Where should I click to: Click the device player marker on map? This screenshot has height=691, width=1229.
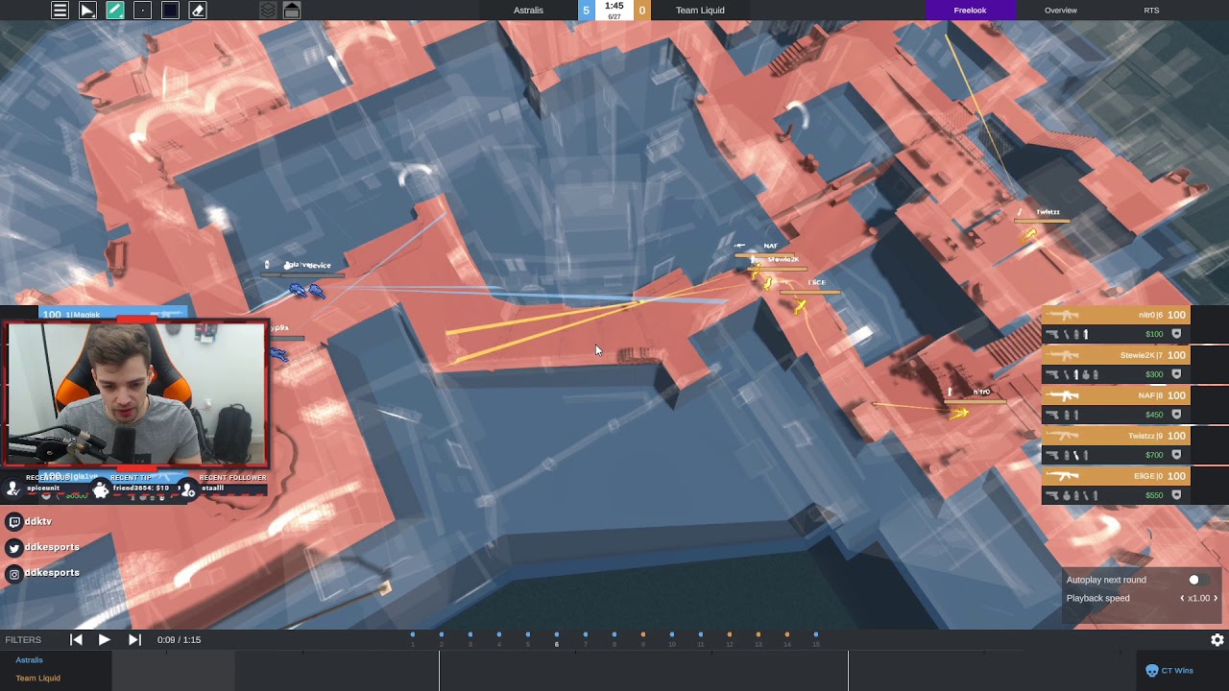[317, 291]
